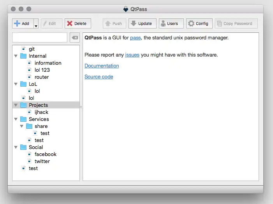Click the Copy Password button
The image size is (273, 204).
point(236,23)
